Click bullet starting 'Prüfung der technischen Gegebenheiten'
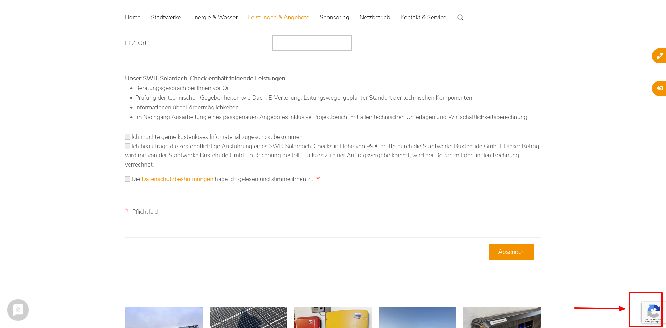666x328 pixels. [304, 98]
